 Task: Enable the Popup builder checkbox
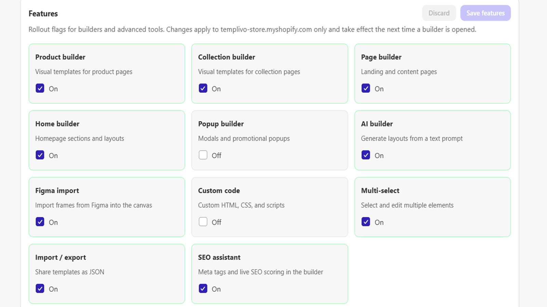[203, 155]
